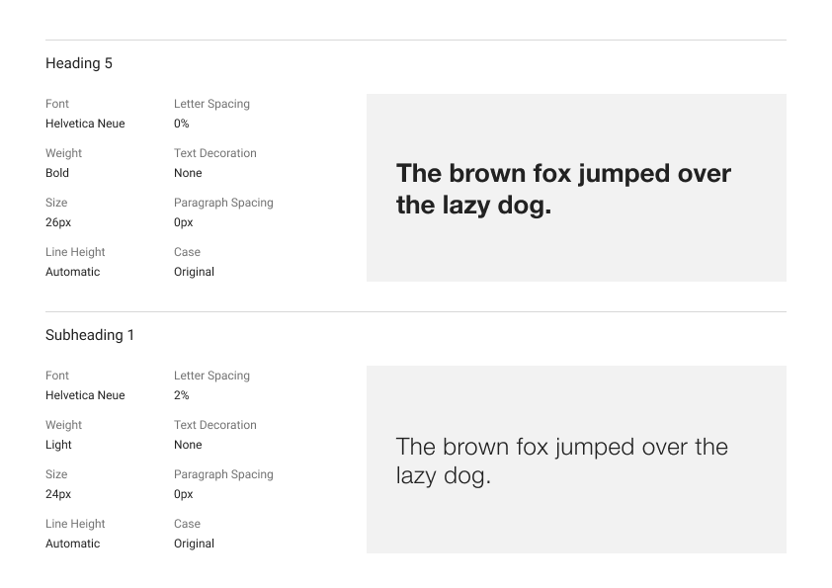Image resolution: width=832 pixels, height=588 pixels.
Task: Select the light brown fox preview text
Action: pyautogui.click(x=561, y=461)
